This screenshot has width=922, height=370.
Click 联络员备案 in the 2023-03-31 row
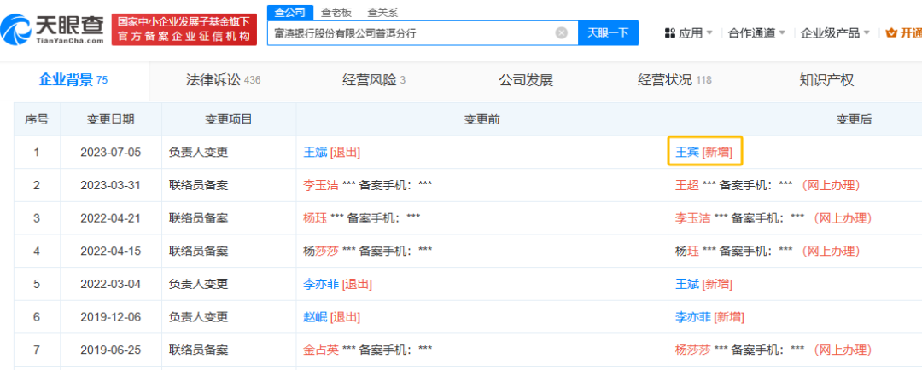coord(198,185)
